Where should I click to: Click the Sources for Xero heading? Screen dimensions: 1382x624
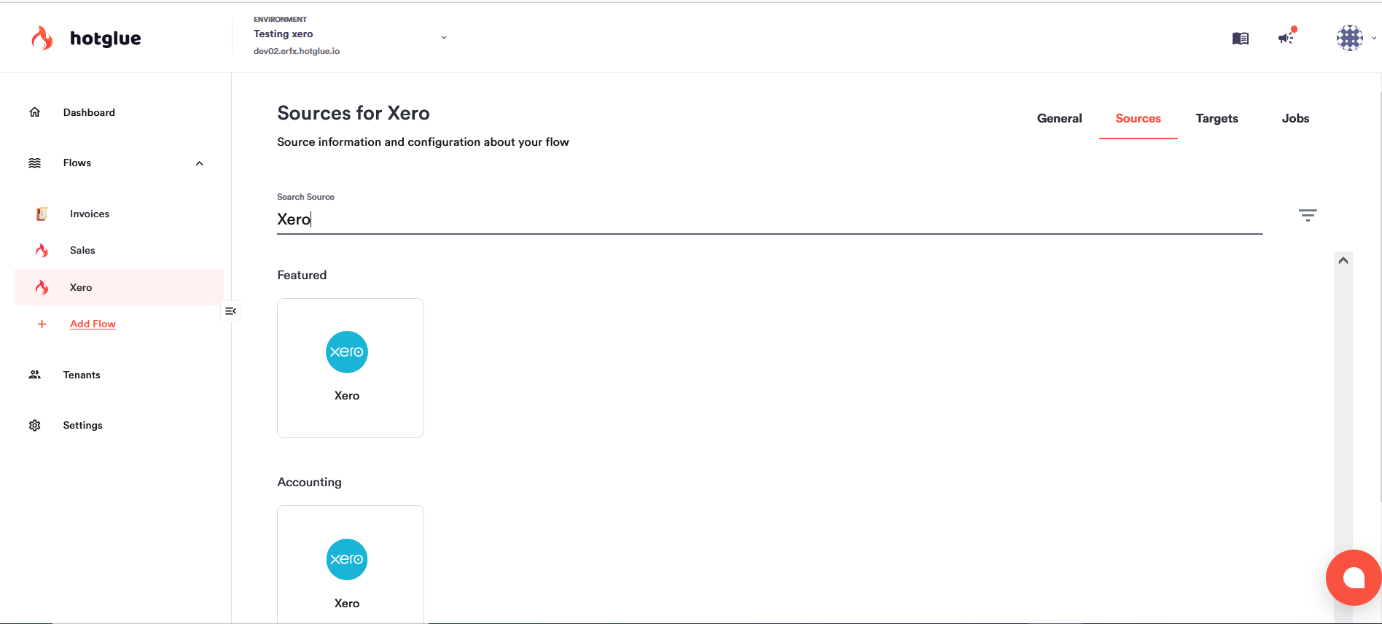(x=354, y=113)
